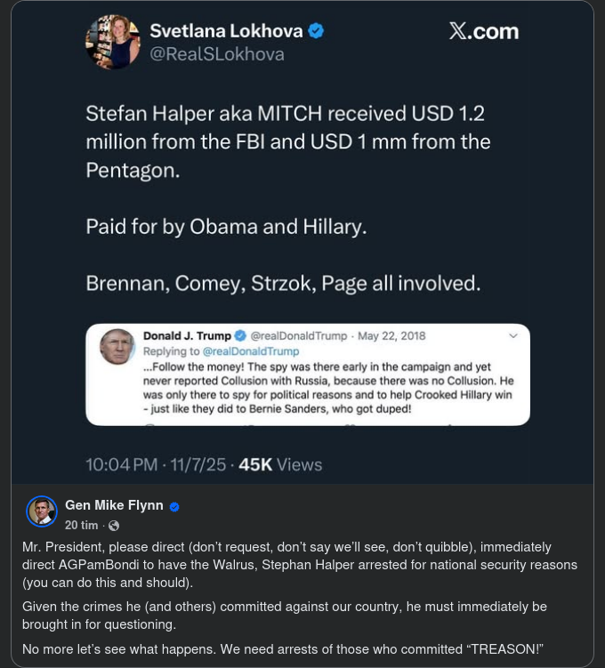Viewport: 605px width, 668px height.
Task: Click the verified badge beside Svetlana Lokhova
Action: (316, 31)
